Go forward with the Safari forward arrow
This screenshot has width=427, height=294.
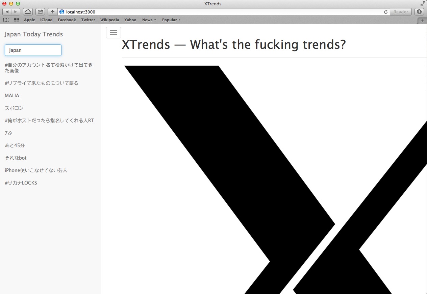tap(16, 12)
